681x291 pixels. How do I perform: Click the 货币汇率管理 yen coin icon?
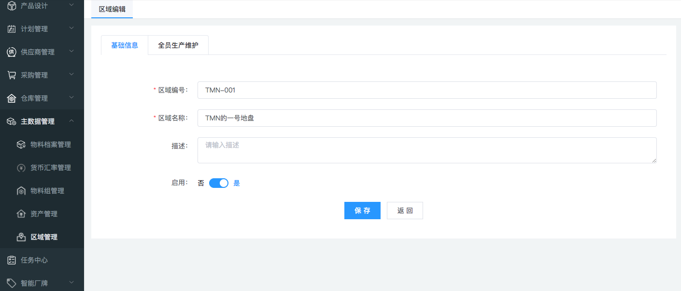[x=21, y=168]
